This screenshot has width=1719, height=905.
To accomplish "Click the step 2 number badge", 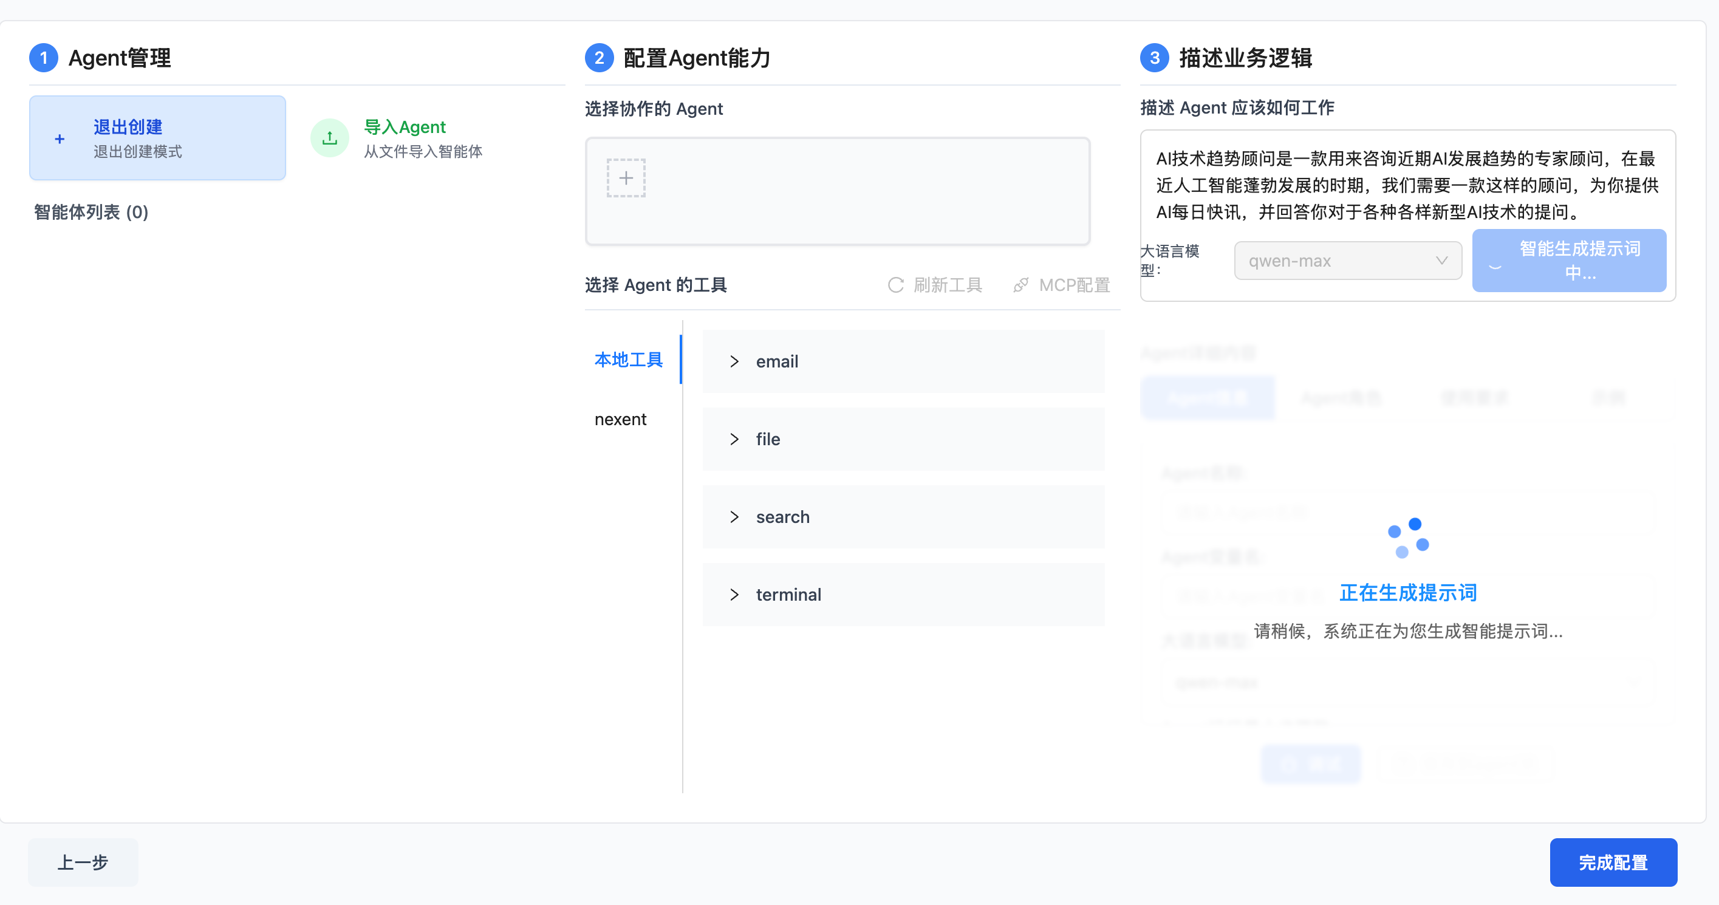I will coord(598,58).
